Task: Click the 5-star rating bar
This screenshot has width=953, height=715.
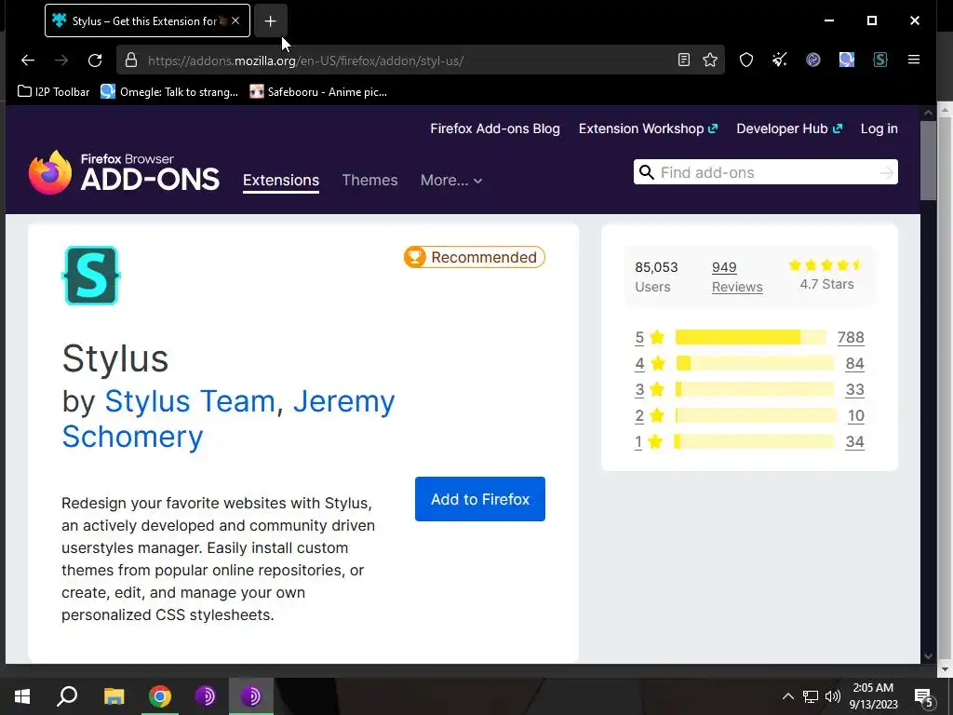Action: click(751, 337)
